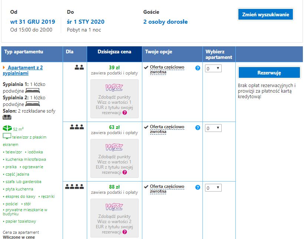This screenshot has height=239, width=304.
Task: Click the two-guest occupancy icon
Action: [79, 67]
